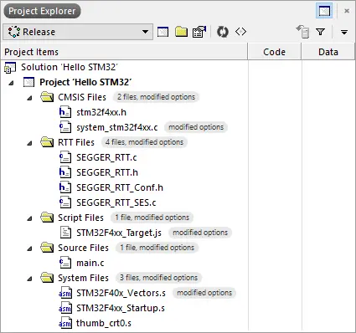Click the funnel filter icon

tap(321, 32)
